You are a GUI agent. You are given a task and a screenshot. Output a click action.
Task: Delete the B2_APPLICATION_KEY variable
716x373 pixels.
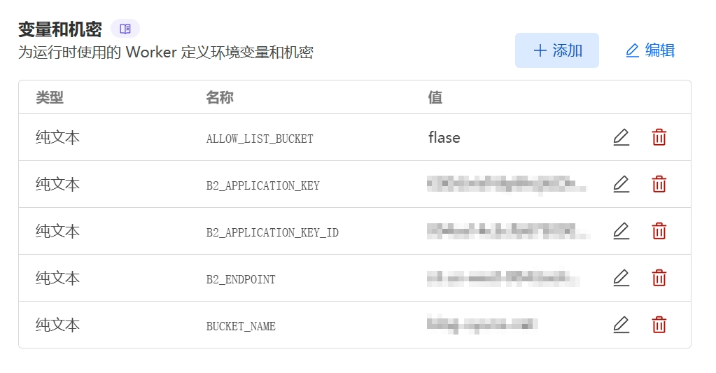pyautogui.click(x=659, y=185)
